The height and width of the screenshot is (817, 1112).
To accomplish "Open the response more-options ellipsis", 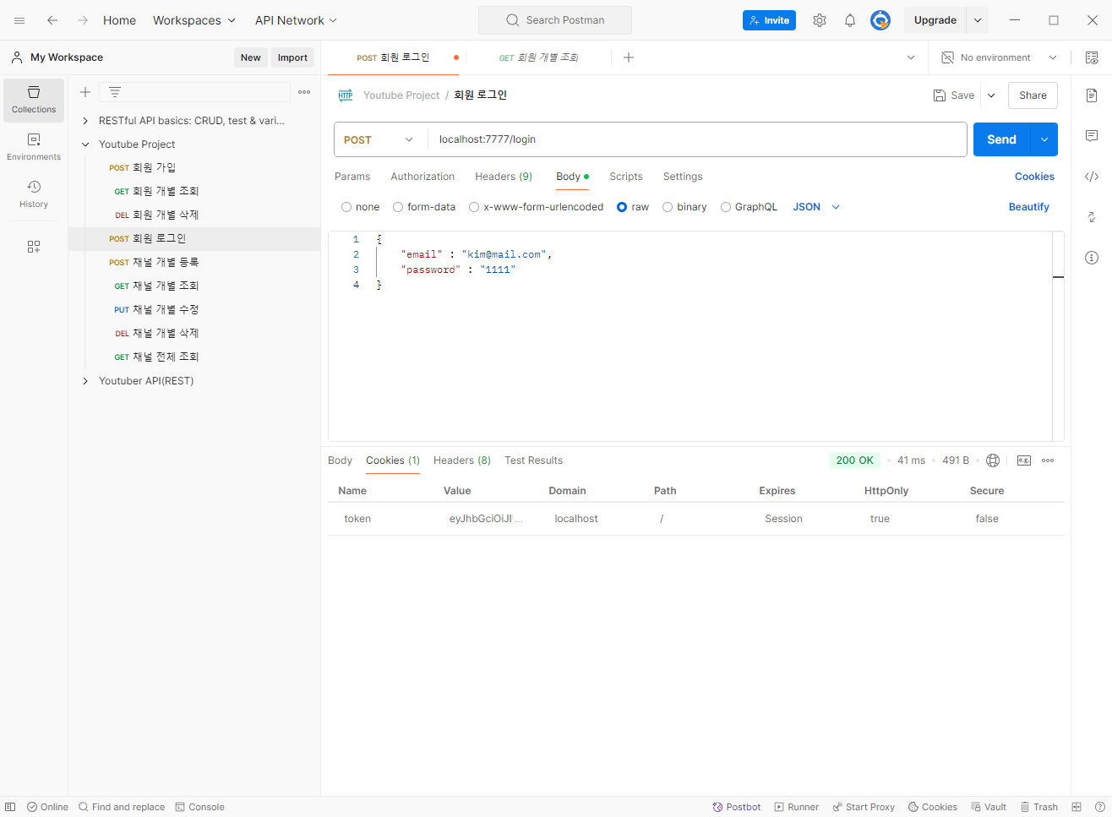I will tap(1048, 460).
